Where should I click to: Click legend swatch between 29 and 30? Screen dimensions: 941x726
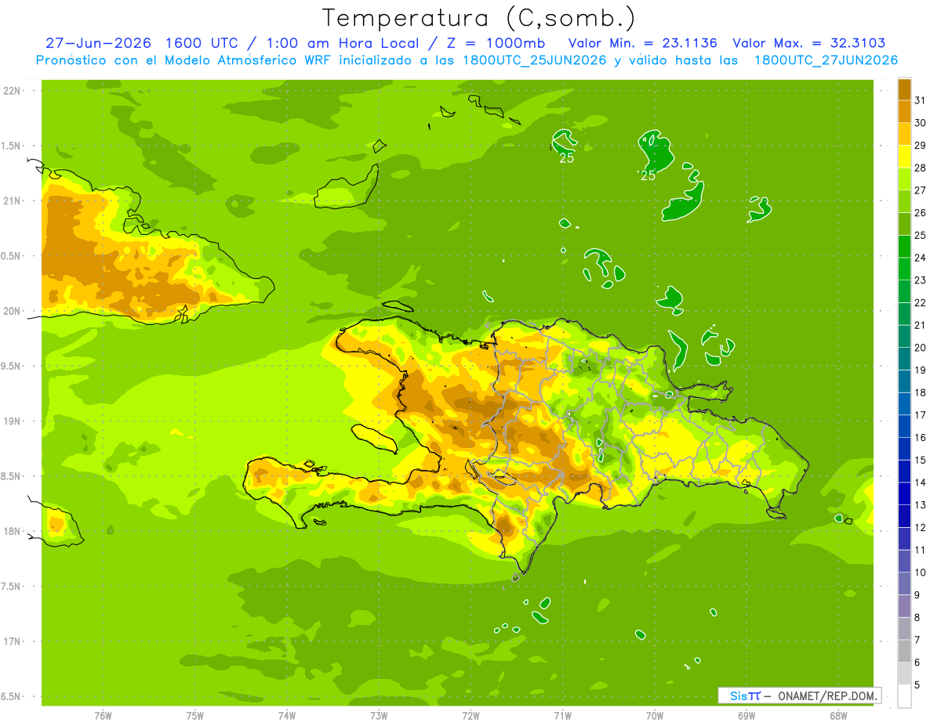[x=904, y=134]
